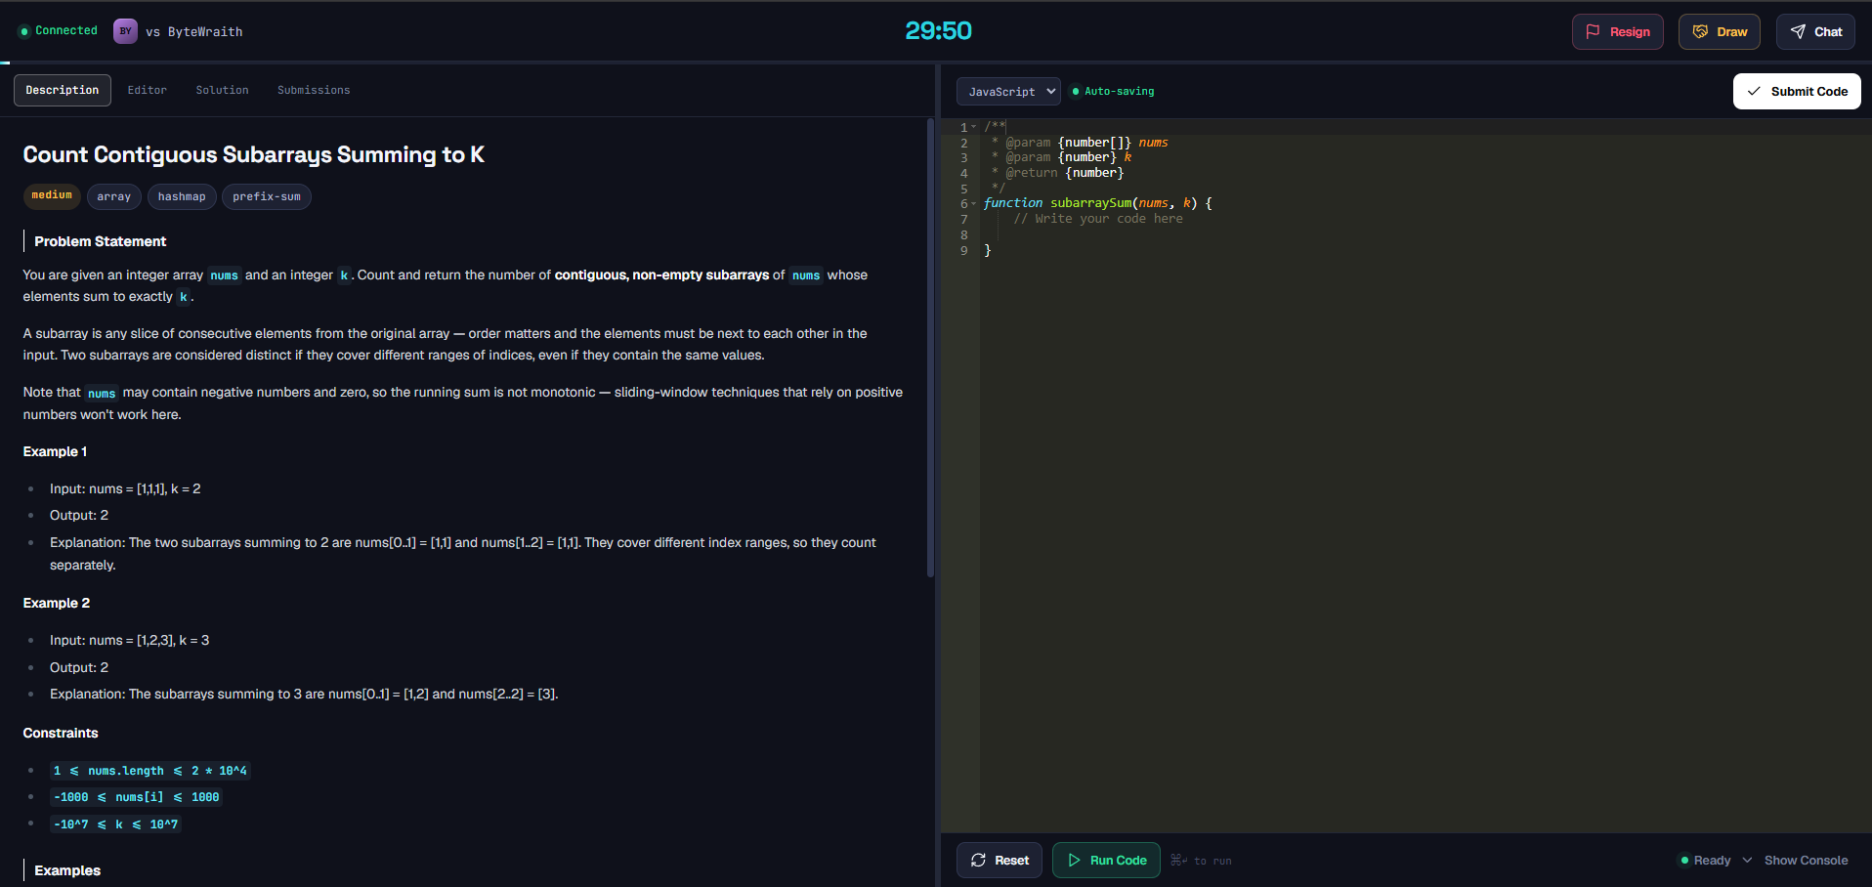
Task: Open the Submissions tab
Action: pos(314,90)
